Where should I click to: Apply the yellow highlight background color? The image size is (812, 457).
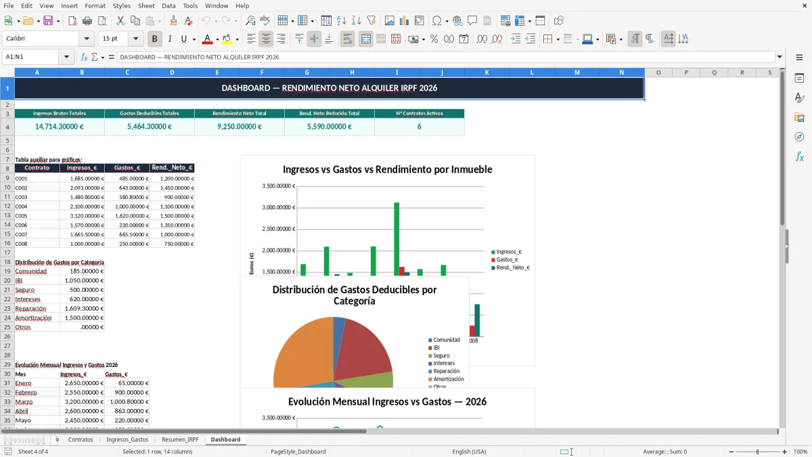coord(227,39)
